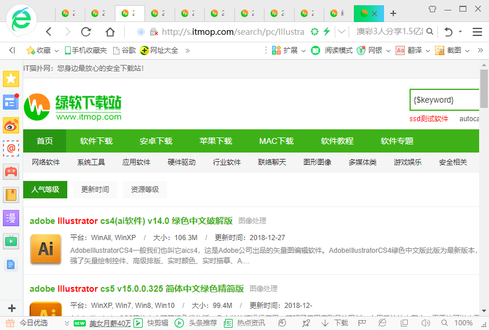
Task: Collapse the sidebar with the left-arrow toggle
Action: 12,50
